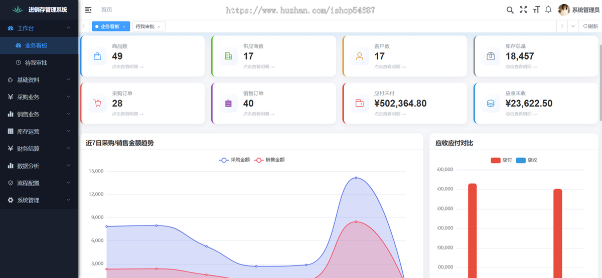Image resolution: width=602 pixels, height=278 pixels.
Task: View details link under 供应商数
Action: pyautogui.click(x=259, y=66)
